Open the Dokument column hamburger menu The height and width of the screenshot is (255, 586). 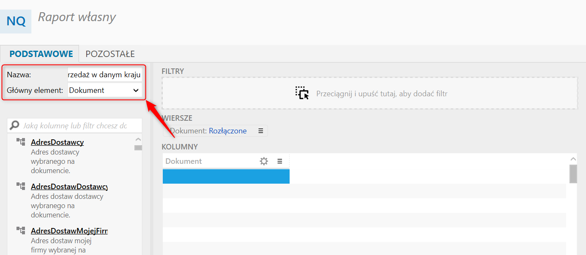point(279,161)
